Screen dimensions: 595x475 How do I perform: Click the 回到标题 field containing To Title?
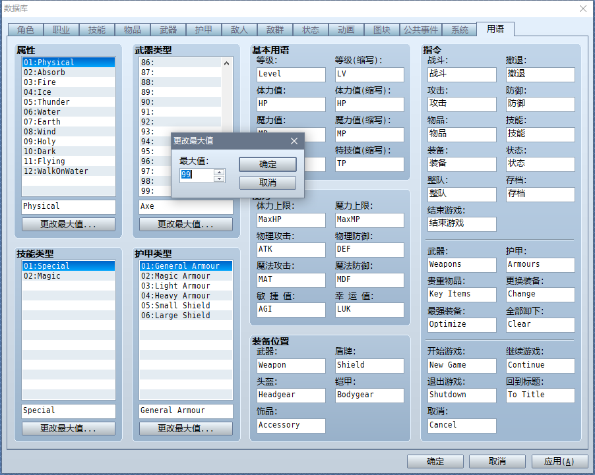point(540,395)
